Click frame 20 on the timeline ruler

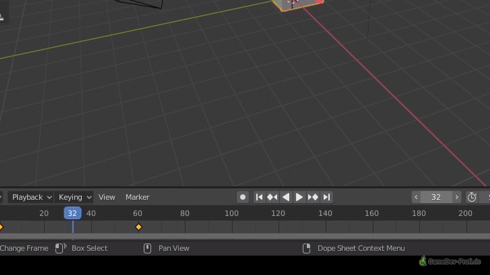tap(44, 213)
